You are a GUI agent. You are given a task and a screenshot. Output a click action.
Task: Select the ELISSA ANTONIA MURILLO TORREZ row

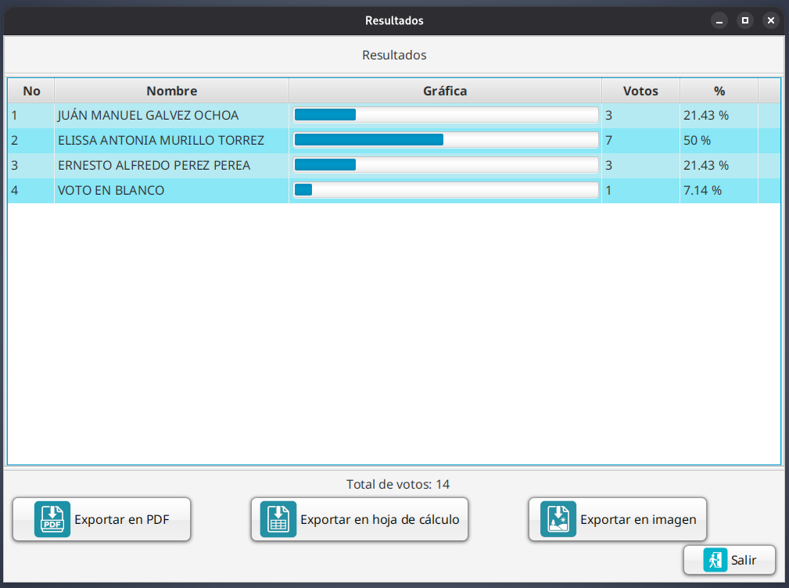pyautogui.click(x=160, y=141)
